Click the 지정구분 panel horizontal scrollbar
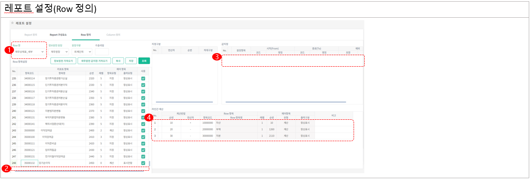 point(184,102)
